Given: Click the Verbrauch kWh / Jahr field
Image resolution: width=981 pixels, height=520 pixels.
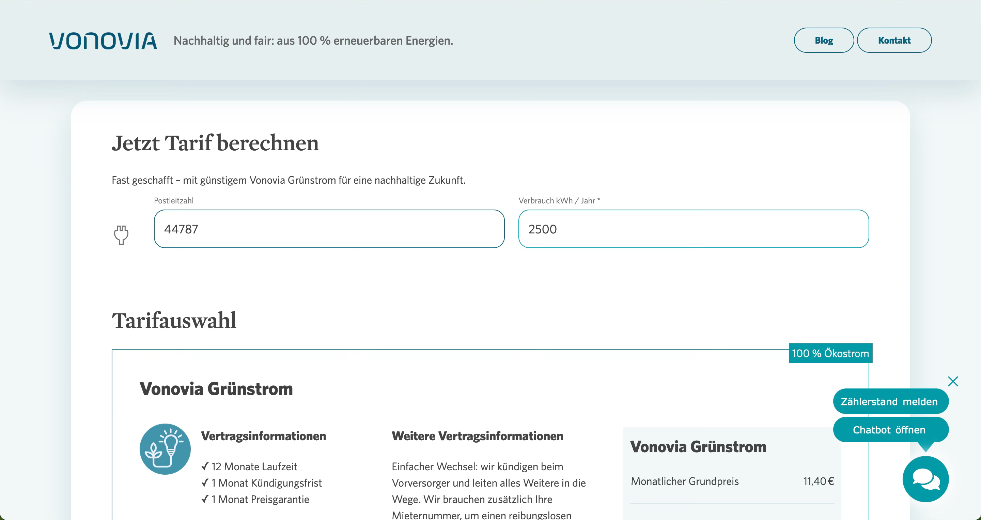Looking at the screenshot, I should [x=693, y=229].
